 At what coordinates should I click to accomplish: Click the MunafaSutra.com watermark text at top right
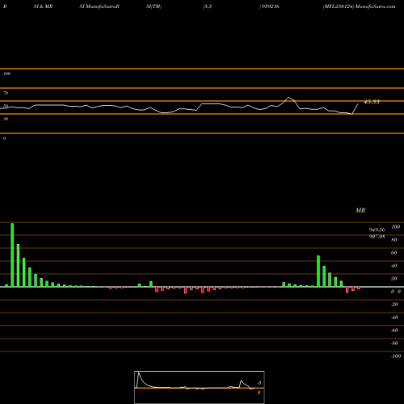pos(376,6)
